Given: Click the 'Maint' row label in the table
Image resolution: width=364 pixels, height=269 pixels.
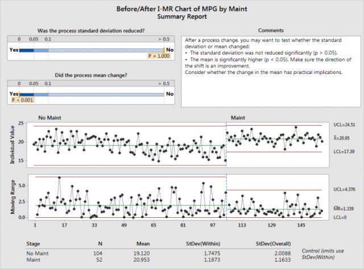Looking at the screenshot, I should [x=33, y=260].
